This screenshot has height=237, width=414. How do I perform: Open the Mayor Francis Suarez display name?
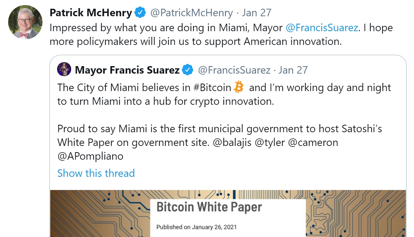tap(127, 70)
